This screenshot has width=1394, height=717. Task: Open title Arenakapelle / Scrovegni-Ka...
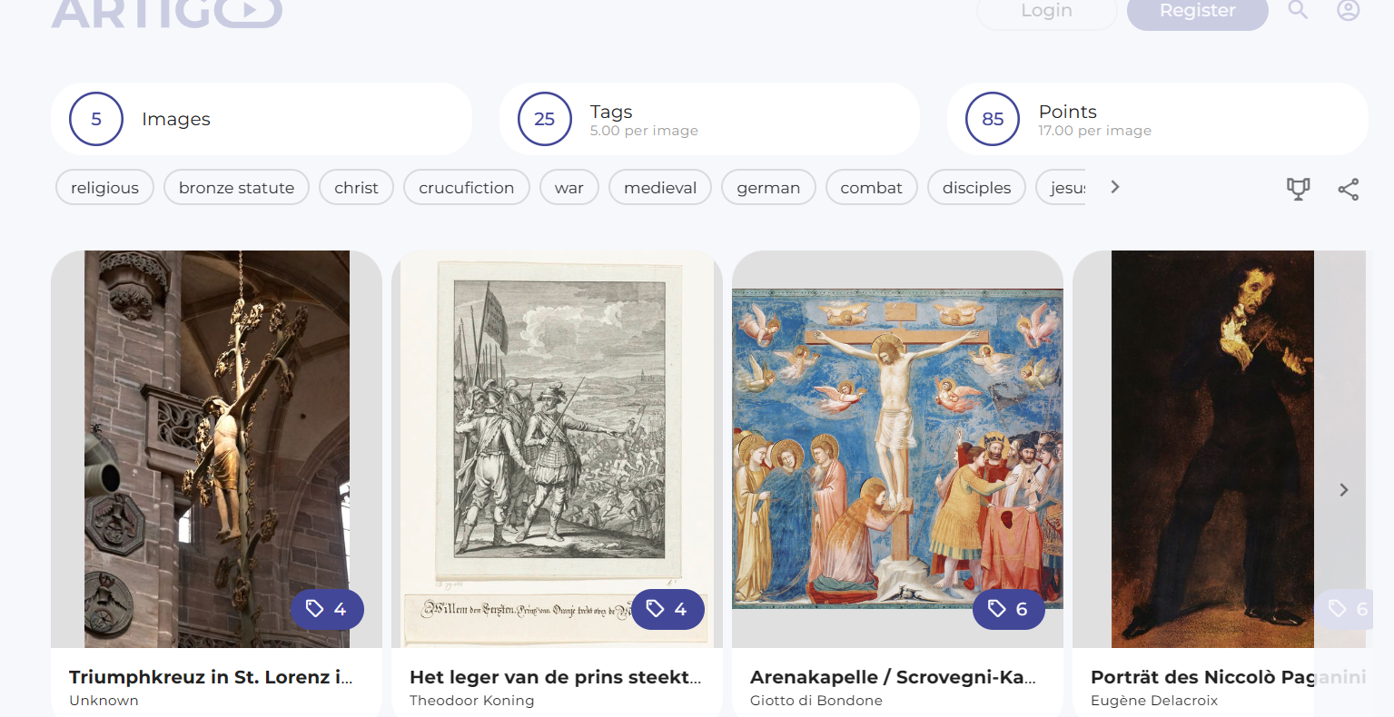pos(893,677)
